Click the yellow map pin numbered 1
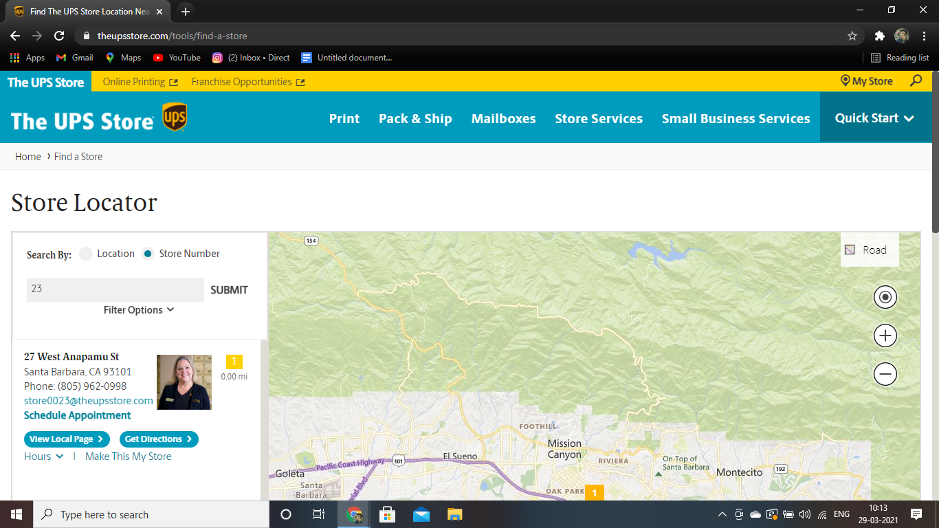Viewport: 939px width, 528px height. [x=595, y=492]
